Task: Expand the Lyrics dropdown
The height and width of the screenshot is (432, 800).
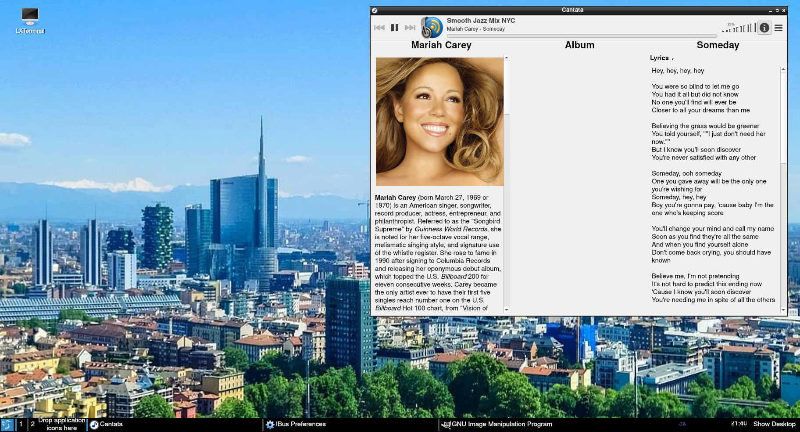Action: pos(661,58)
